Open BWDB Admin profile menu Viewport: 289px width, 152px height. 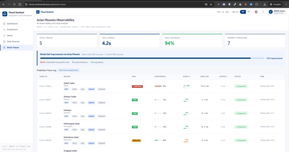(277, 12)
